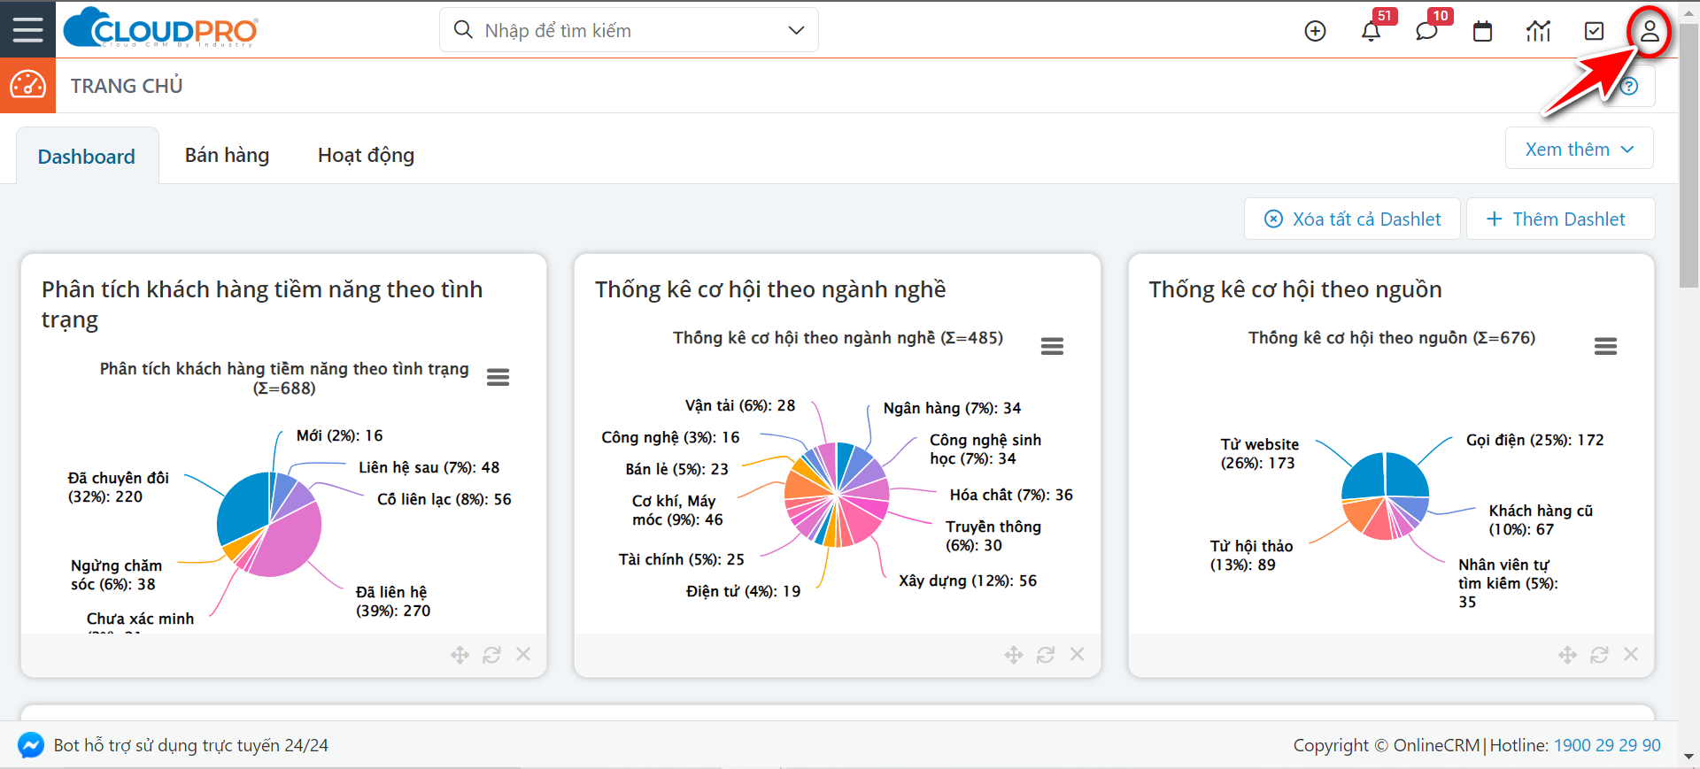Image resolution: width=1700 pixels, height=769 pixels.
Task: Click the Cơ khí, Máy móc (9%): 46 label
Action: coord(677,510)
